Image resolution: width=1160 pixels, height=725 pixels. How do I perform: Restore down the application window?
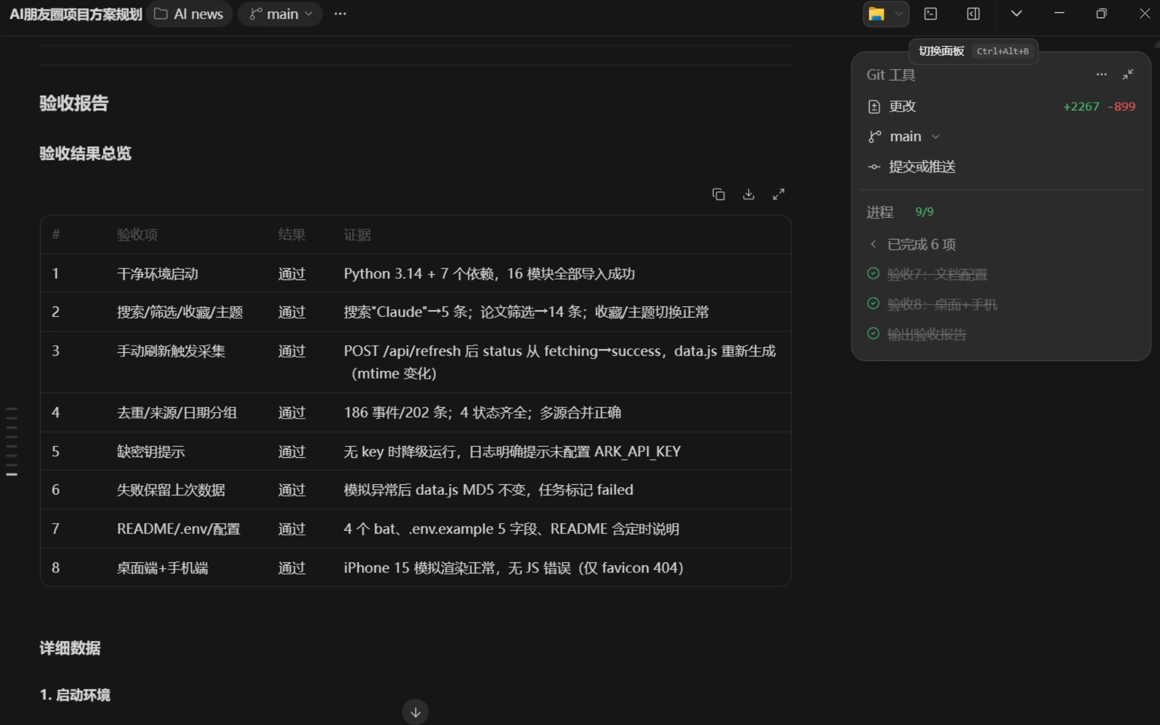(1101, 14)
